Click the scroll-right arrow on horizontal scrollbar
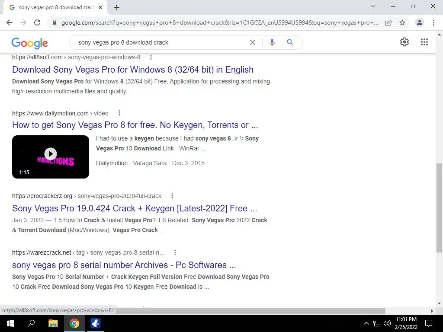 coord(432,311)
